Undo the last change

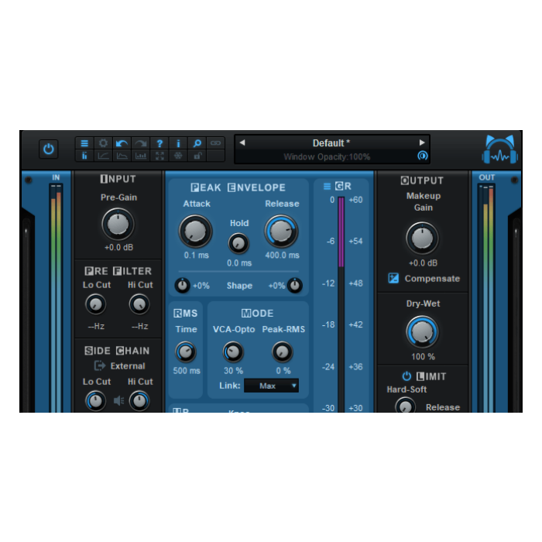pos(122,143)
